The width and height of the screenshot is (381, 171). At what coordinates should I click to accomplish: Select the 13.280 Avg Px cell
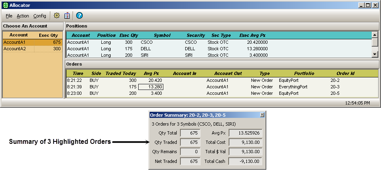[150, 87]
